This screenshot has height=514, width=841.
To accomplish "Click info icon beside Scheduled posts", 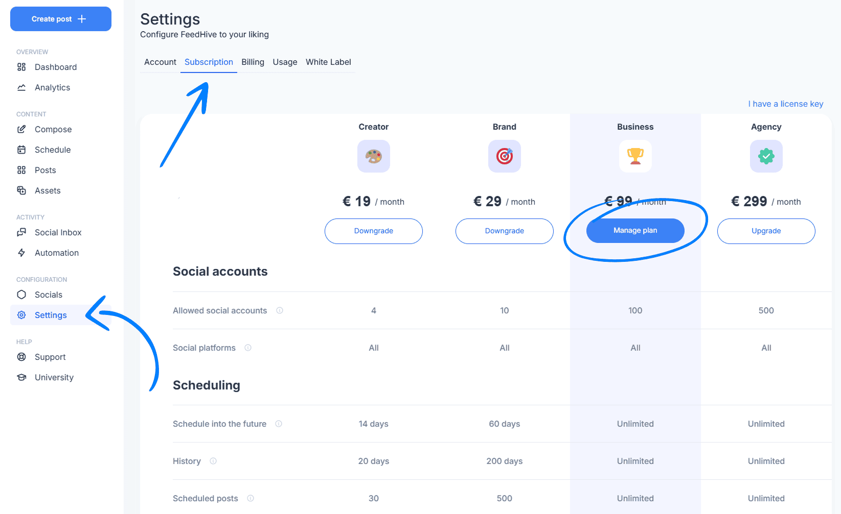I will (251, 498).
